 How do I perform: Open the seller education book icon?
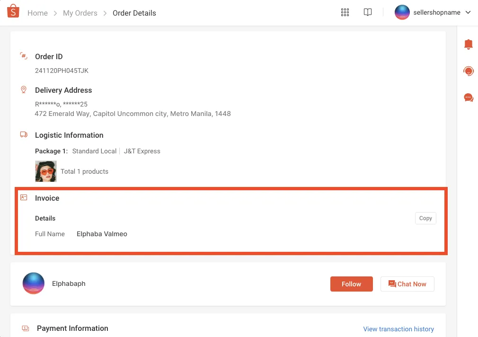pos(368,13)
